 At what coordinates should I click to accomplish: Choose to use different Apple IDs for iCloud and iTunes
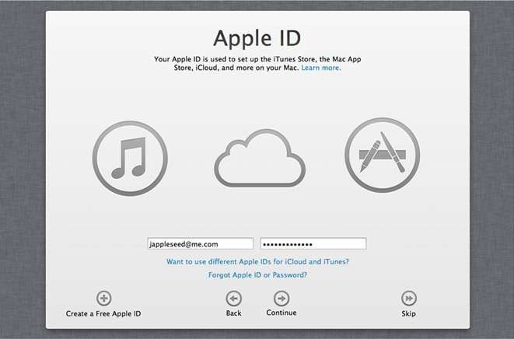coord(257,262)
